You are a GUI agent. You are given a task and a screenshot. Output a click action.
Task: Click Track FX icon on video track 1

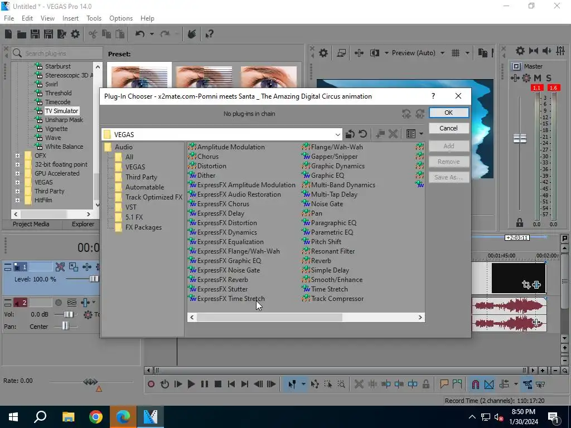[86, 267]
